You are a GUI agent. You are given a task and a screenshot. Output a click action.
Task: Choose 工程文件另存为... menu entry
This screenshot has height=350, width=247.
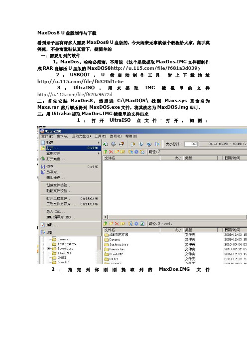click(71, 204)
